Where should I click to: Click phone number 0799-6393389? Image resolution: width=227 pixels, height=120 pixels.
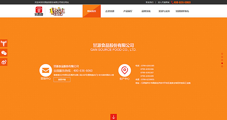tap(147, 76)
